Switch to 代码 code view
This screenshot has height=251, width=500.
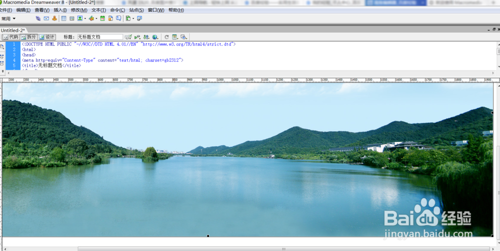click(10, 37)
